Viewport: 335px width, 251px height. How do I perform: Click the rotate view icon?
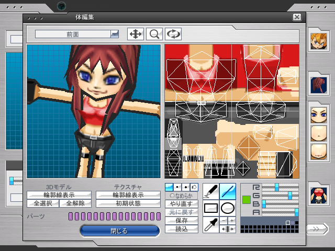click(x=173, y=34)
